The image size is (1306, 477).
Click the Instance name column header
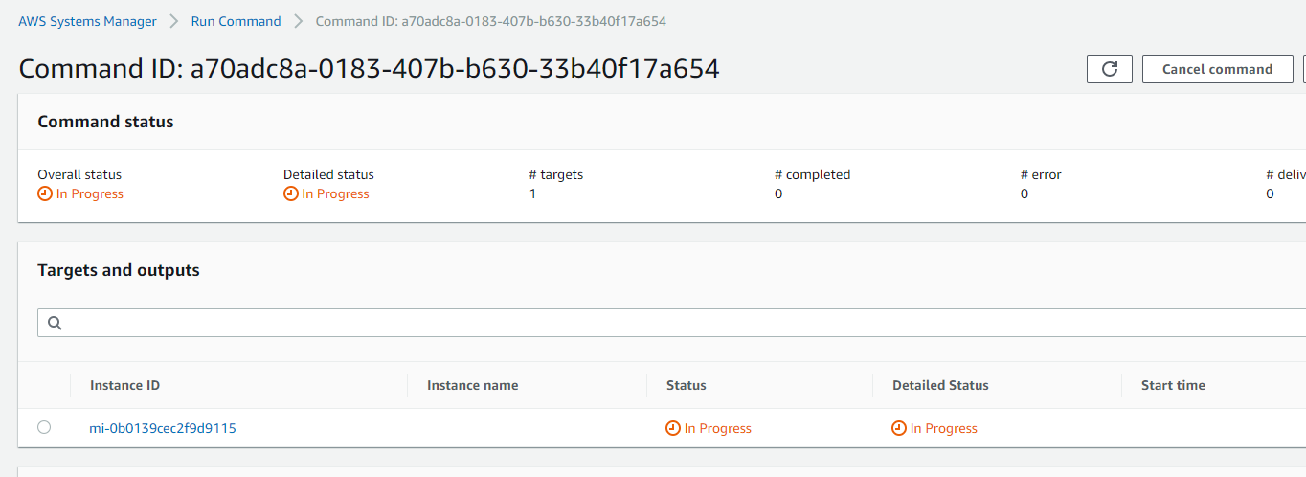472,385
